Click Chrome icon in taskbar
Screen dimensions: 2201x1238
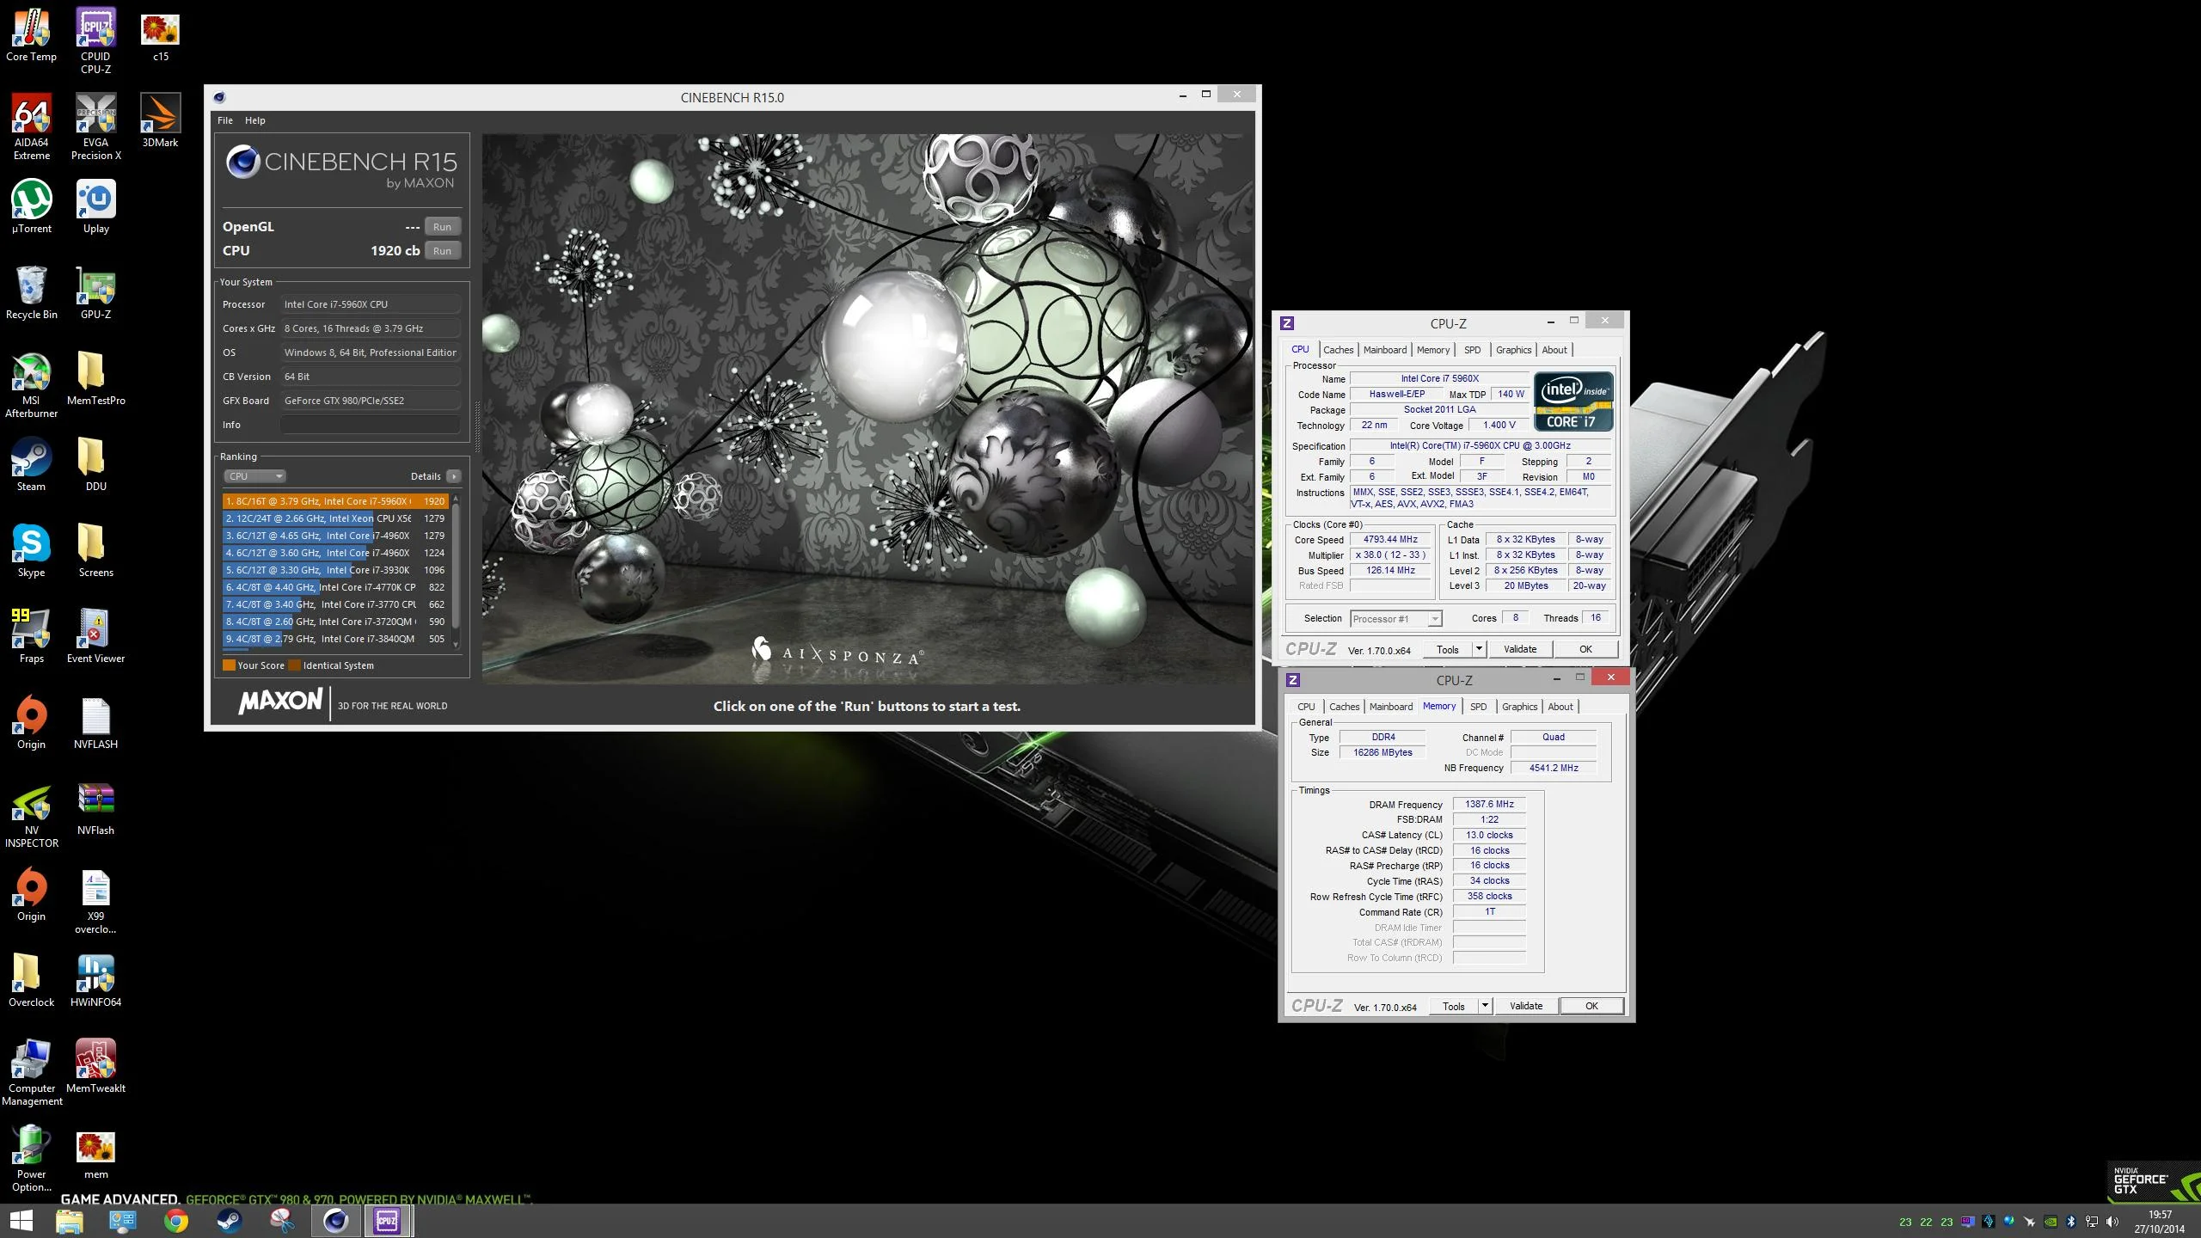click(176, 1221)
